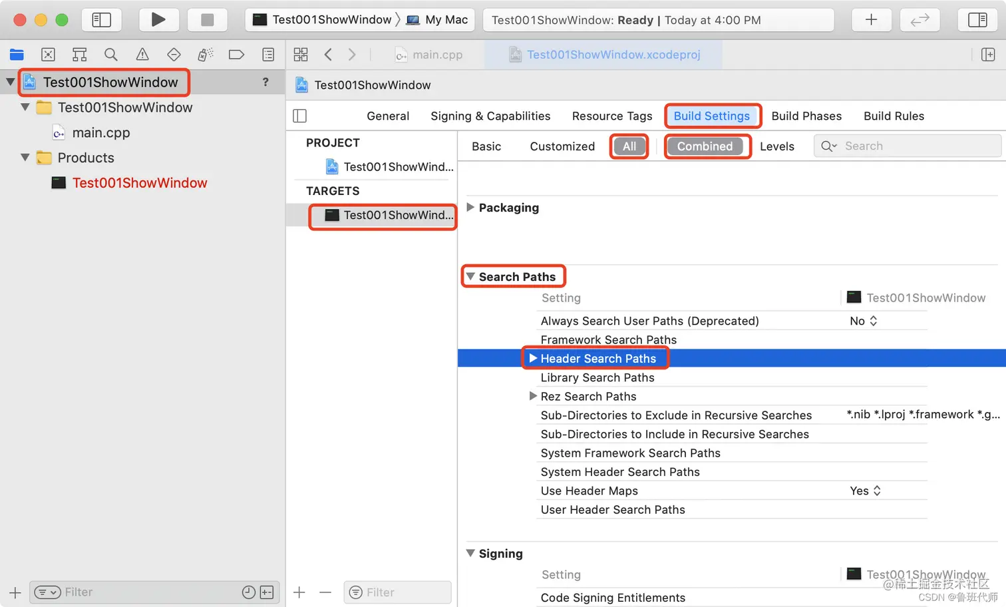Toggle the inspectors panel button
1006x607 pixels.
click(977, 20)
